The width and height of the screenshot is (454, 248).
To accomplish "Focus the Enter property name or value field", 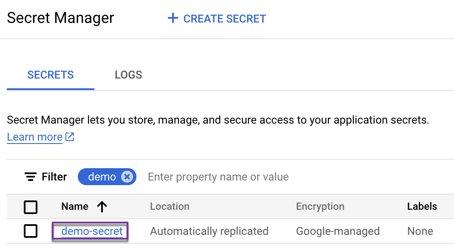I will point(218,177).
